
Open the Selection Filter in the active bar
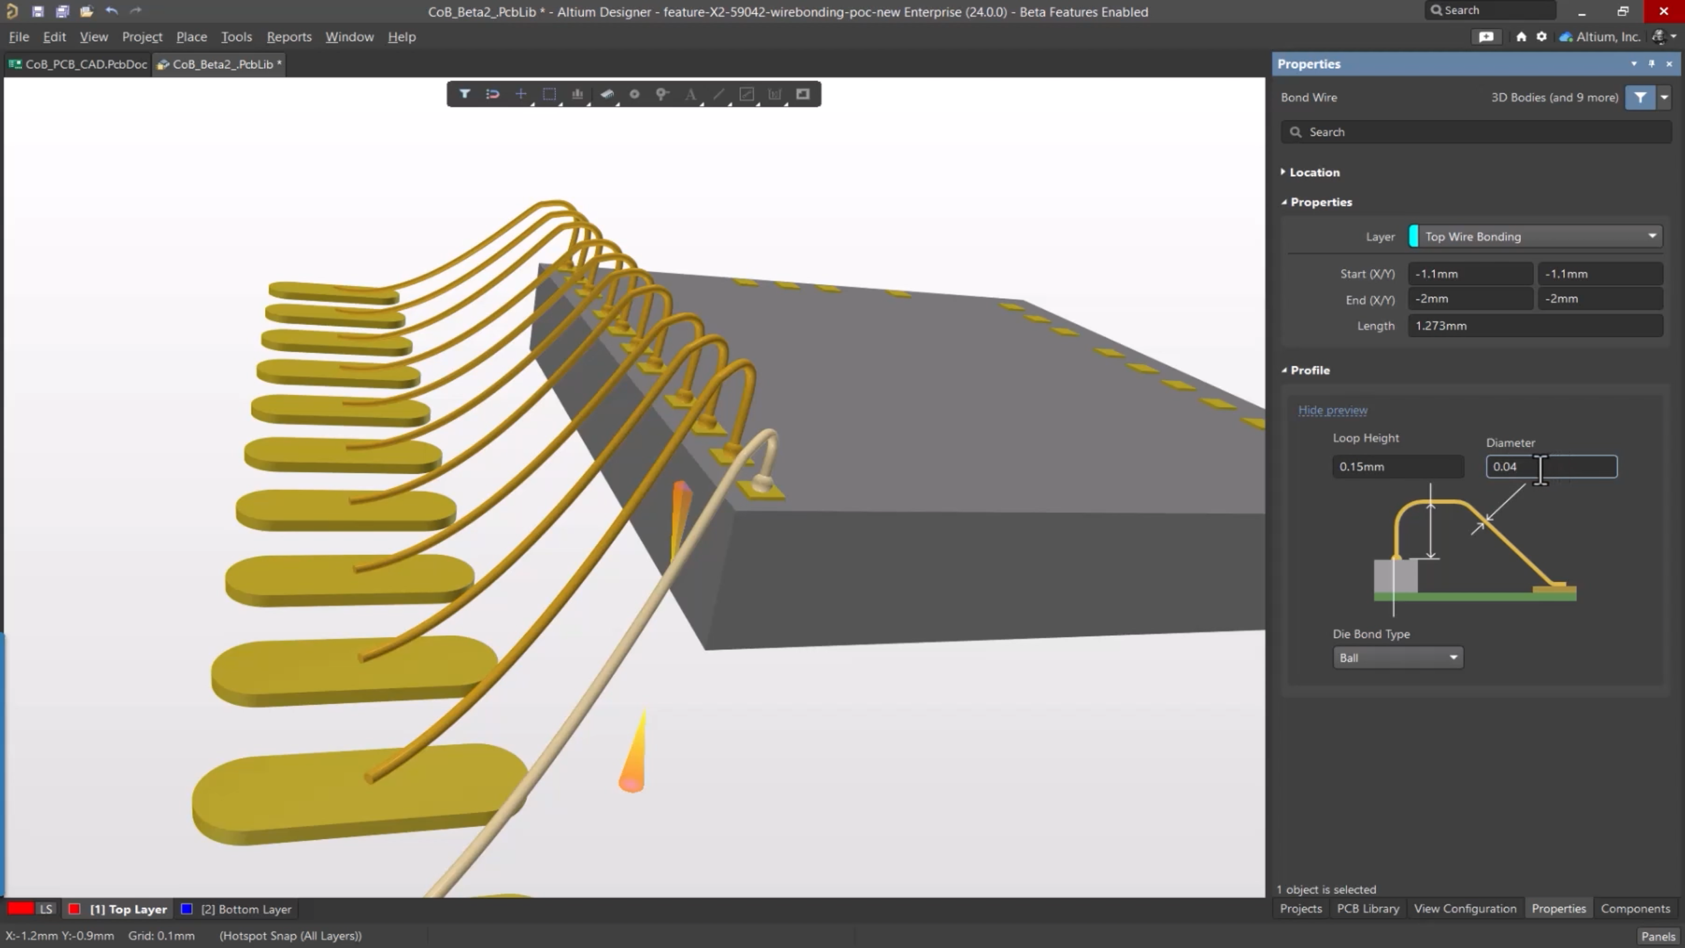point(464,94)
